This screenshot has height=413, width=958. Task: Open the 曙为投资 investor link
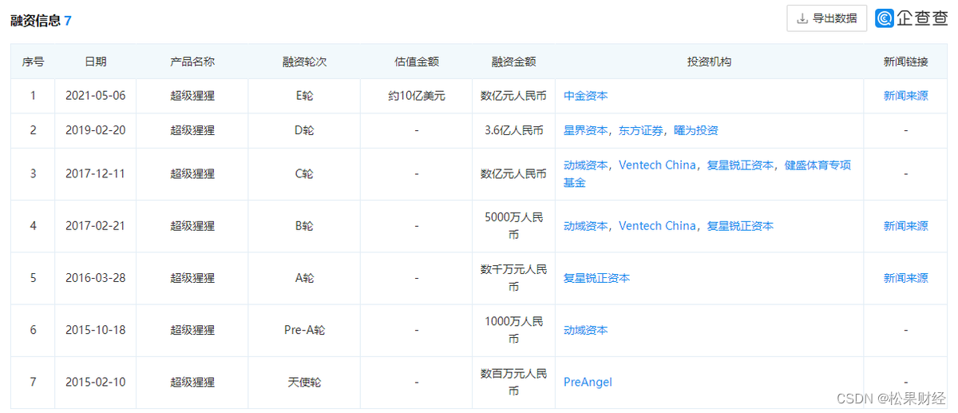(x=696, y=130)
